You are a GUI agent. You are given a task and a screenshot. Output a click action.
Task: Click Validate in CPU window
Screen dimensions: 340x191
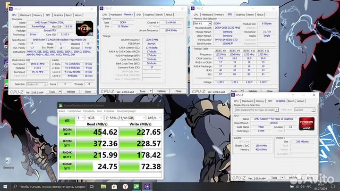click(71, 91)
